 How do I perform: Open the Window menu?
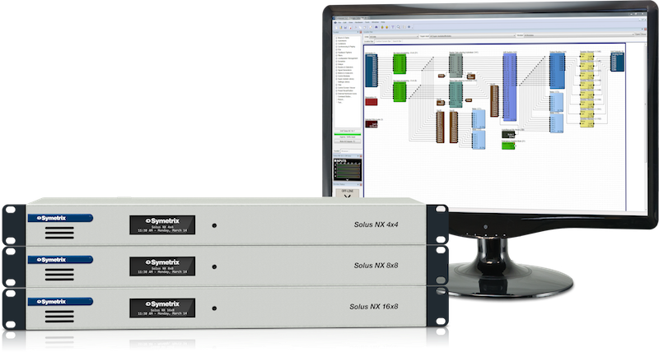pos(376,22)
